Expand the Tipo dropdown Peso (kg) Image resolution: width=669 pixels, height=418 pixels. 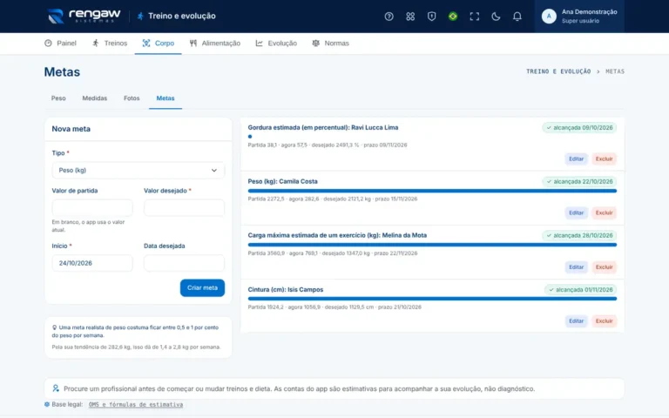pos(139,170)
